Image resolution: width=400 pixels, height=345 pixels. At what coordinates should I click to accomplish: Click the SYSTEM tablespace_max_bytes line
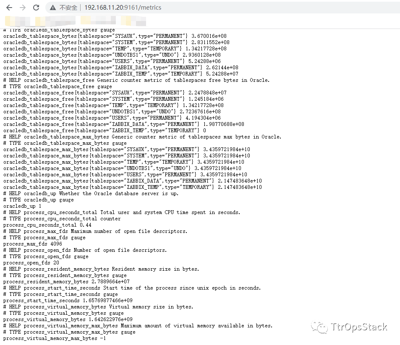click(x=127, y=156)
